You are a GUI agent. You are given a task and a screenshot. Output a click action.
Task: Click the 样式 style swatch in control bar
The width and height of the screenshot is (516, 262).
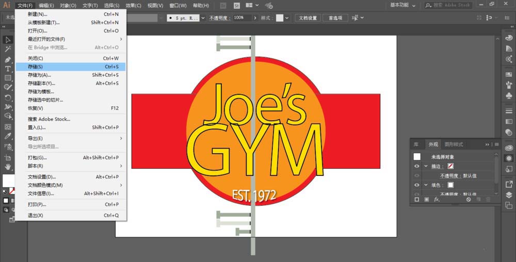[279, 18]
